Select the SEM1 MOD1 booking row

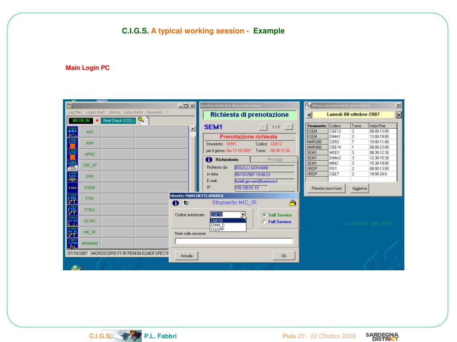351,153
